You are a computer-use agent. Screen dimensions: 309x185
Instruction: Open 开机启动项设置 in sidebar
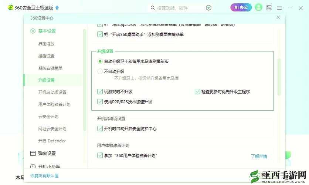[52, 92]
